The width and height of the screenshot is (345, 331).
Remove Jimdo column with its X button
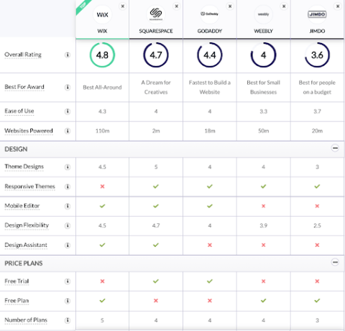pos(338,6)
